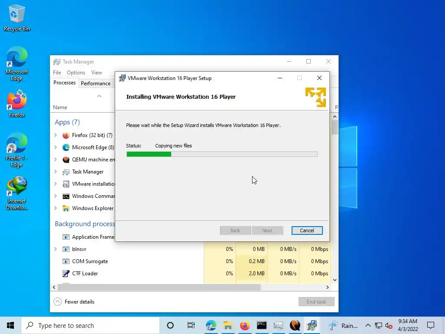445x334 pixels.
Task: Click the Apps (7) group heading
Action: tap(67, 122)
